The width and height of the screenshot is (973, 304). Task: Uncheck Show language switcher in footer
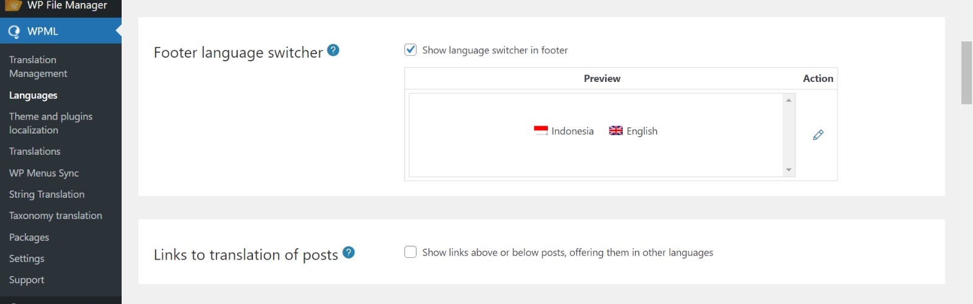click(x=410, y=50)
